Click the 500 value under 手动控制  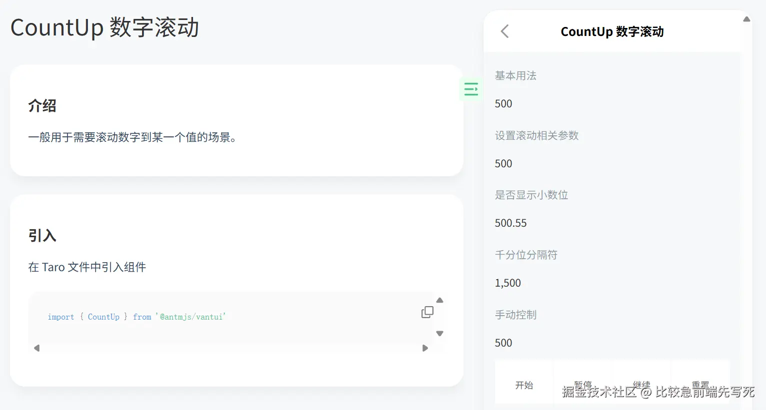[503, 343]
